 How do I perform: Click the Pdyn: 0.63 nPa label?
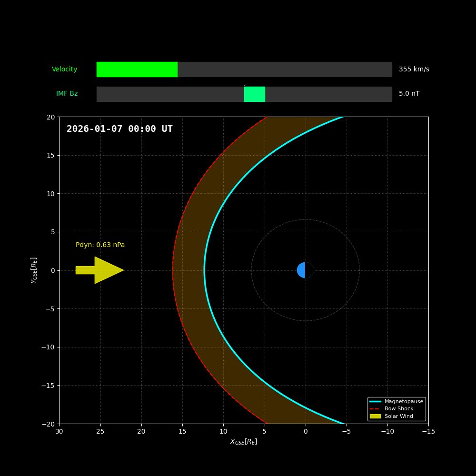[x=100, y=245]
